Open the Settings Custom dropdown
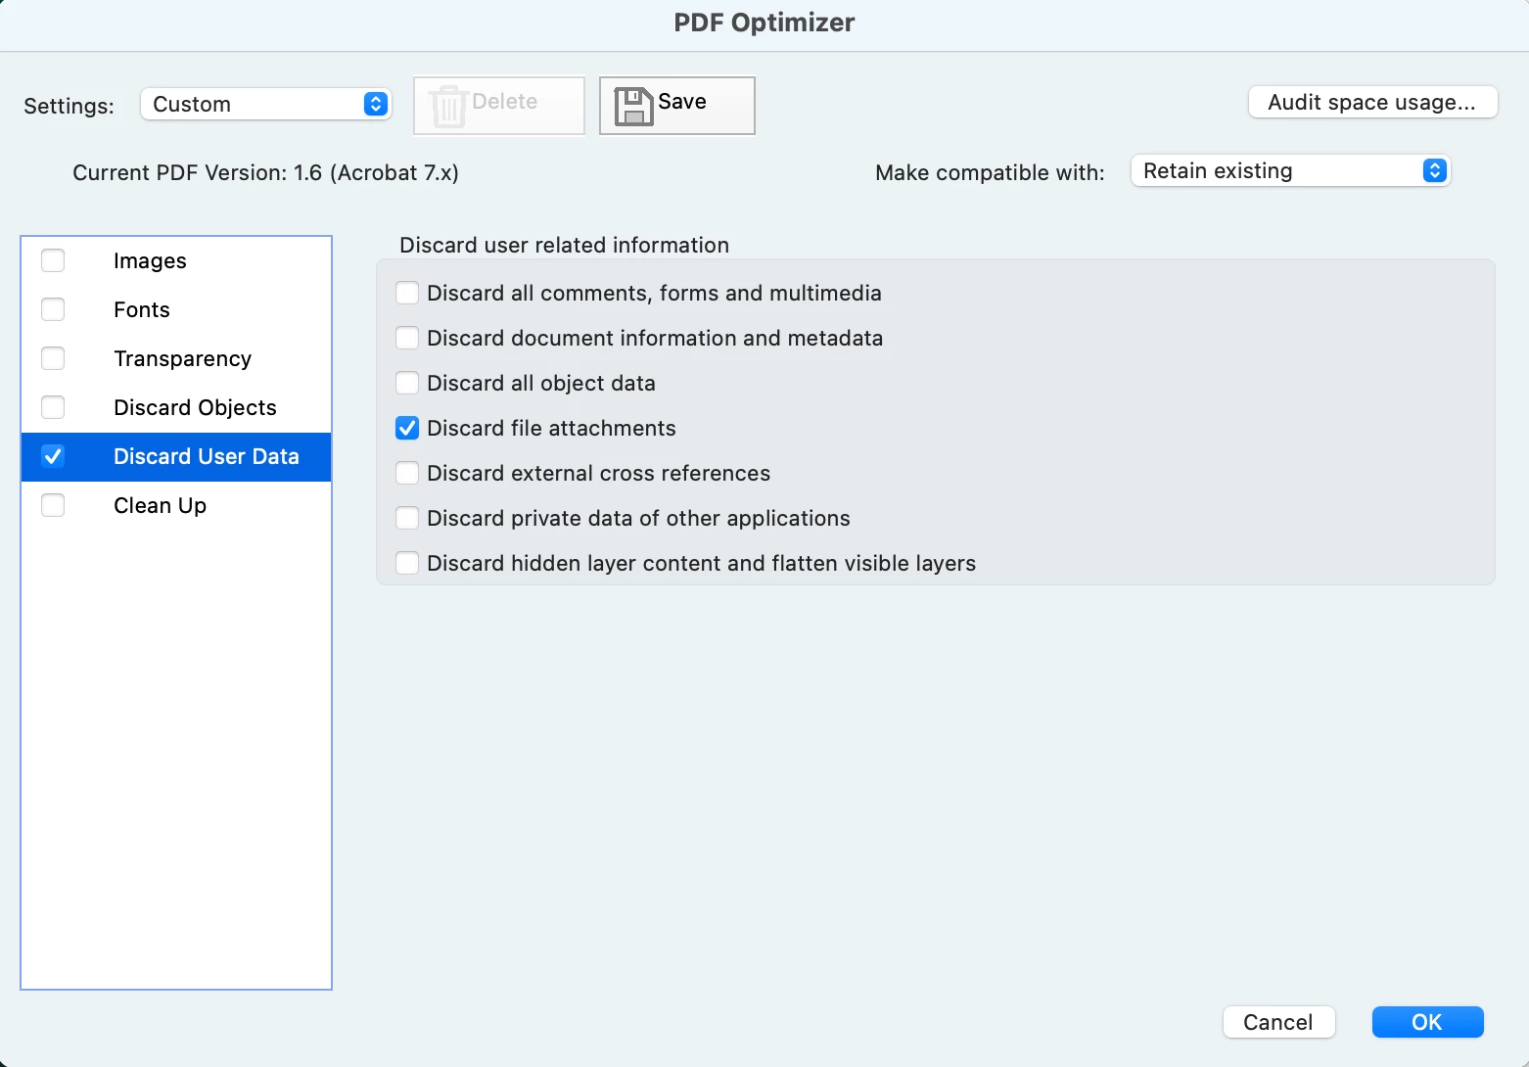Screen dimensions: 1529x1067 (x=266, y=104)
